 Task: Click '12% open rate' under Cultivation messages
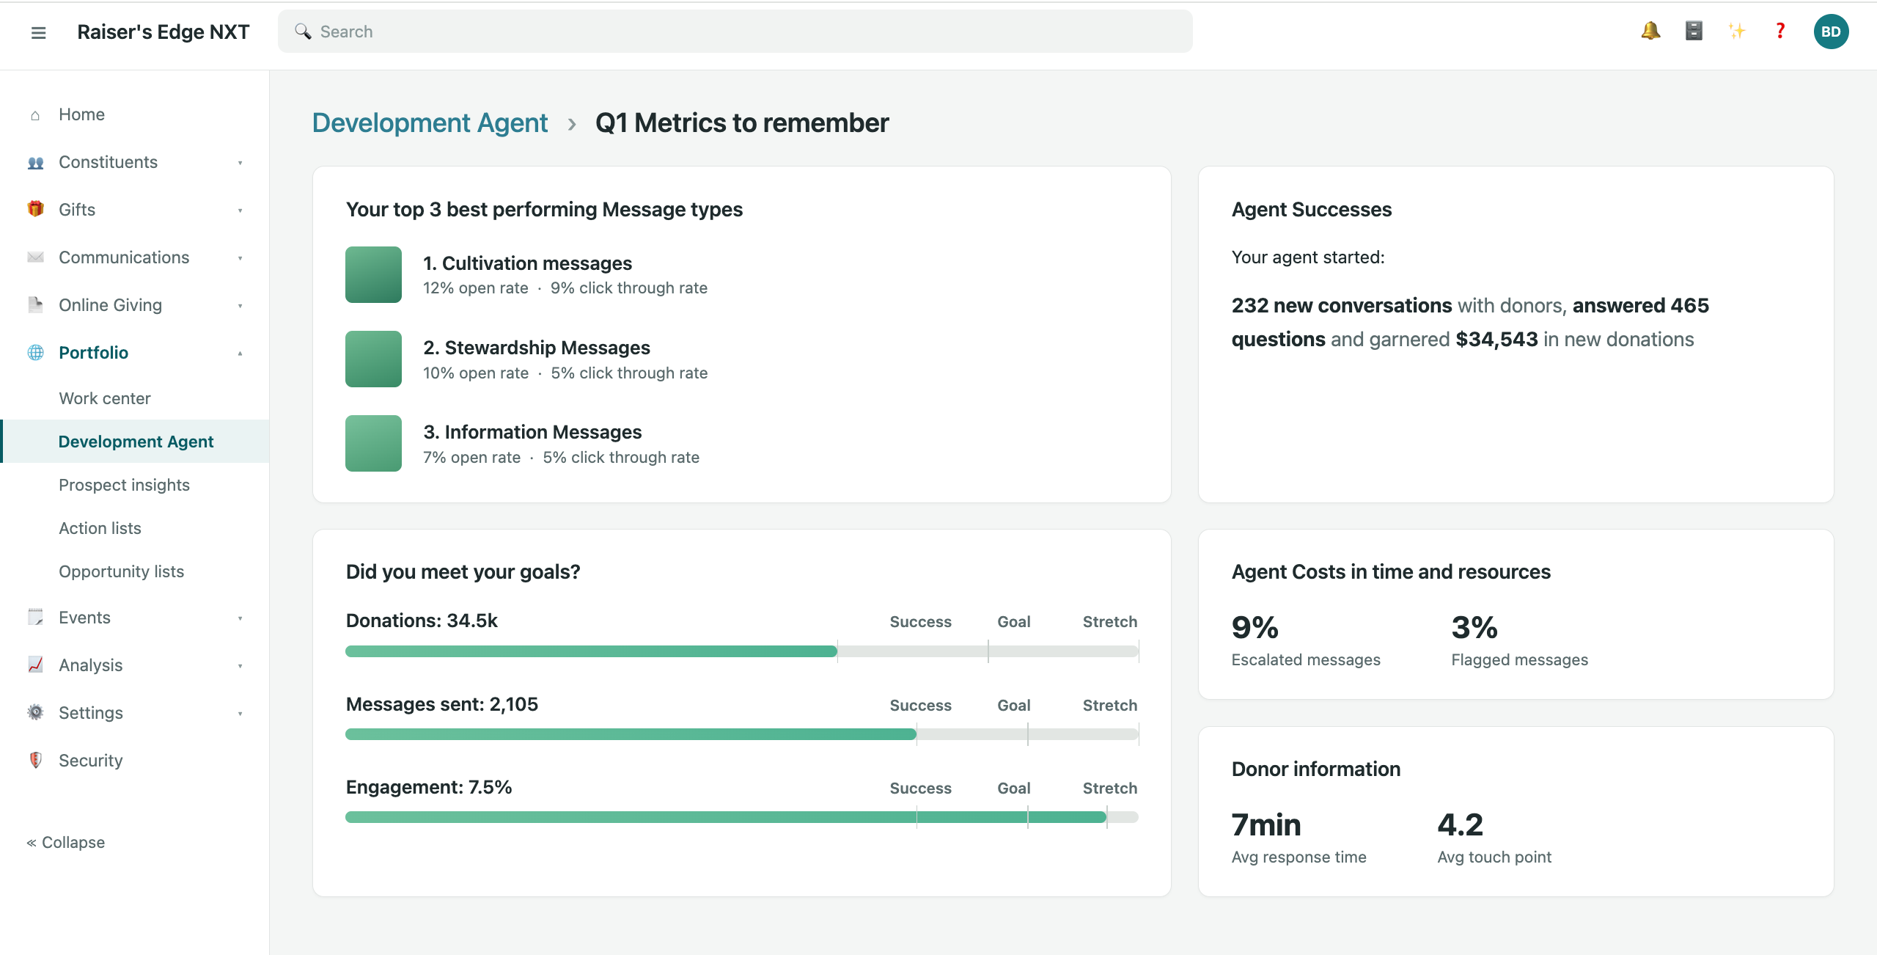[475, 288]
